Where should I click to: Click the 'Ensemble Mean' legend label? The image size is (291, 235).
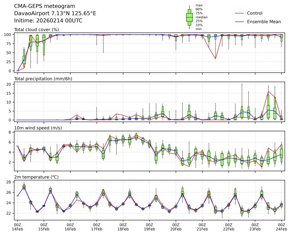264,21
